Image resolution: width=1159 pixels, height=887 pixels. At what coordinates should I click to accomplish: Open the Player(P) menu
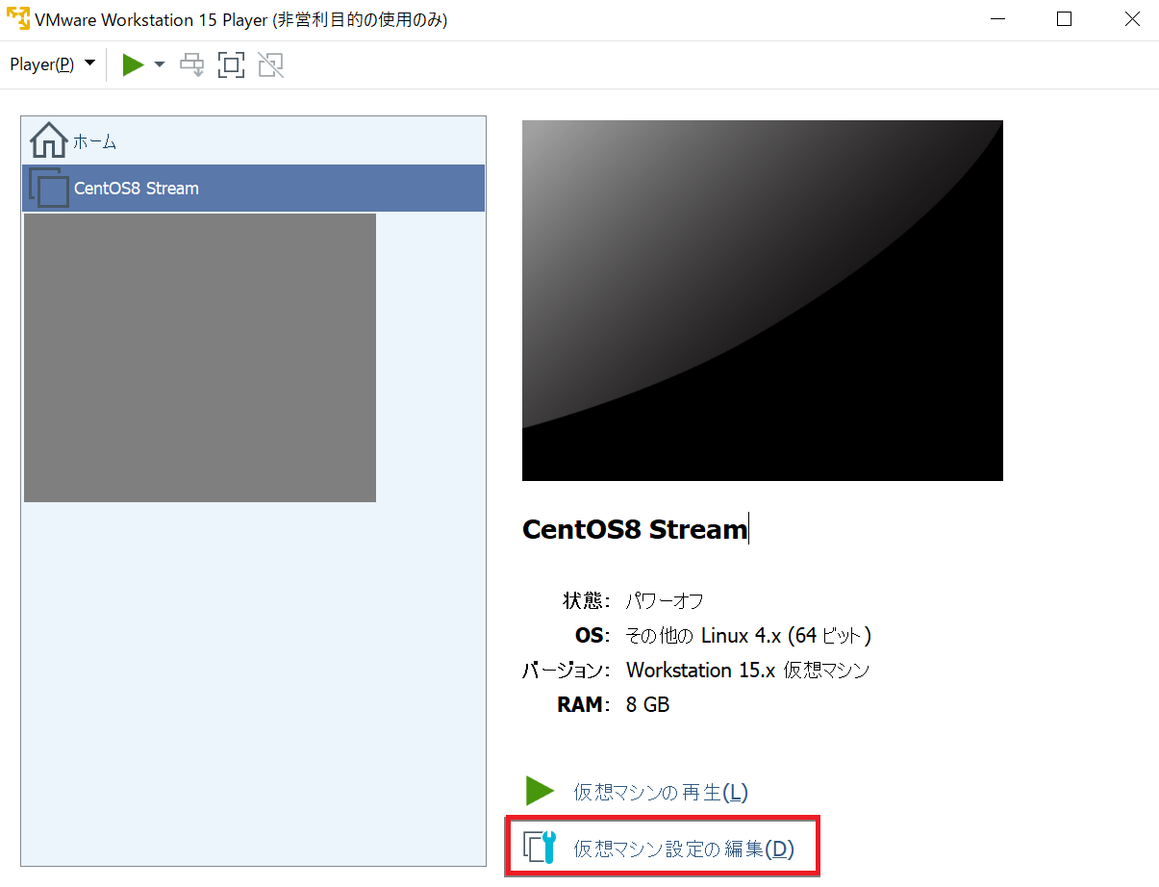click(x=52, y=64)
